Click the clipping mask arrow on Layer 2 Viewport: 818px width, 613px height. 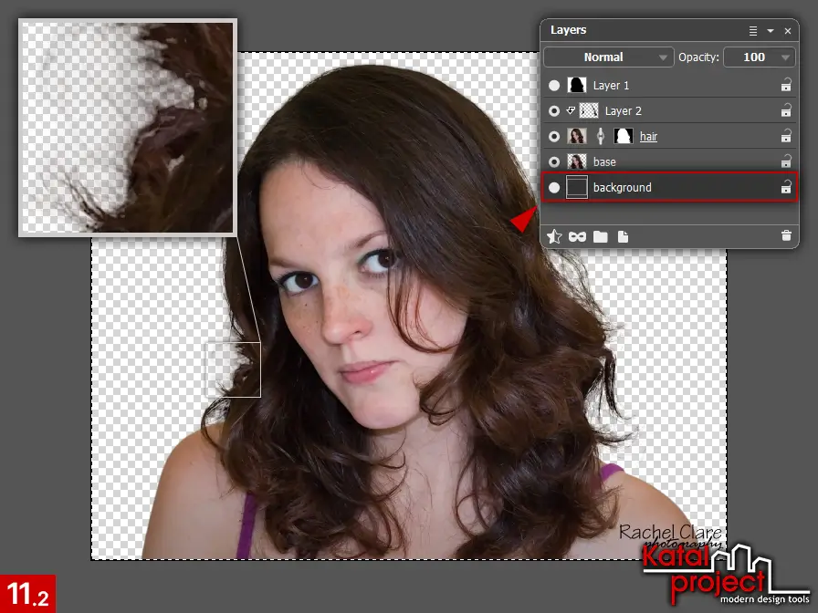[568, 110]
